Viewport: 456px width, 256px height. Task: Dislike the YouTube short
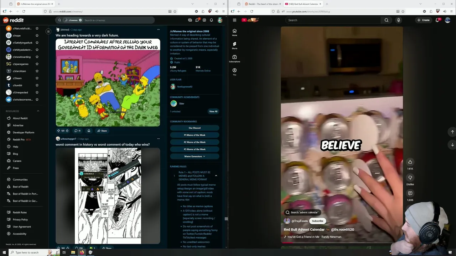point(410,178)
